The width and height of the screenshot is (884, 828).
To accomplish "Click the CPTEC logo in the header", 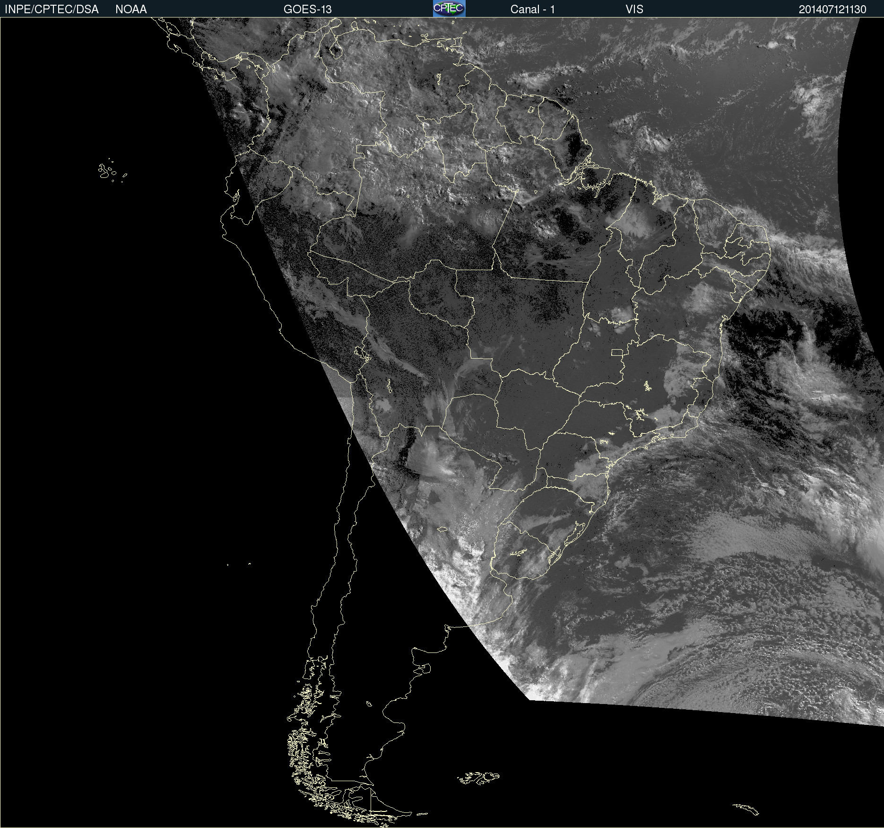I will tap(449, 9).
